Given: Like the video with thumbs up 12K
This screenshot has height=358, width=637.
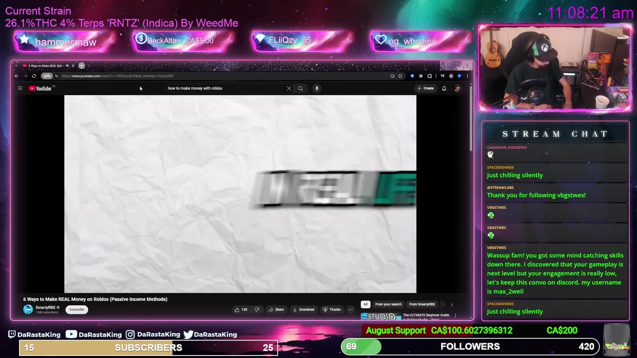Looking at the screenshot, I should click(241, 309).
